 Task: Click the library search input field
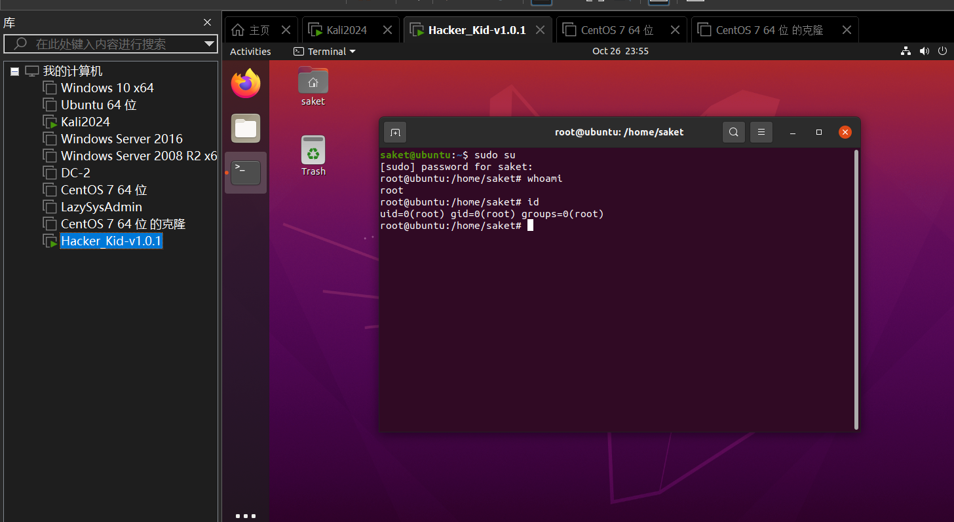[x=110, y=44]
